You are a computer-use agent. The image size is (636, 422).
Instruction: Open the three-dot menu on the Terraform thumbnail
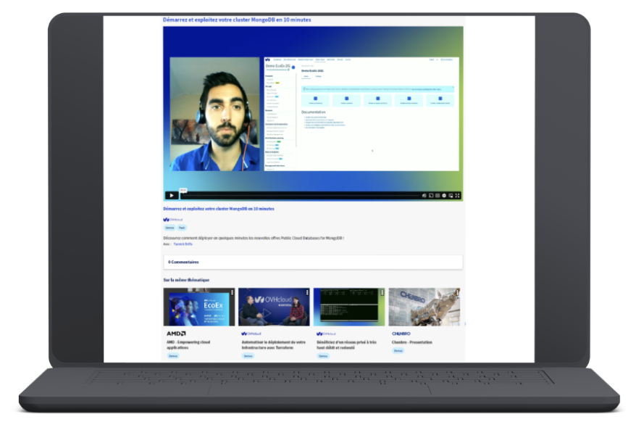[x=307, y=292]
